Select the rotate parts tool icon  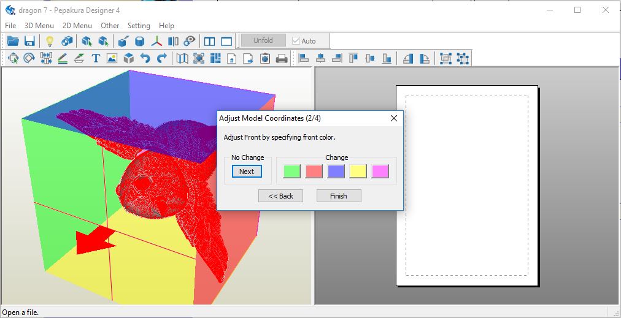click(29, 59)
